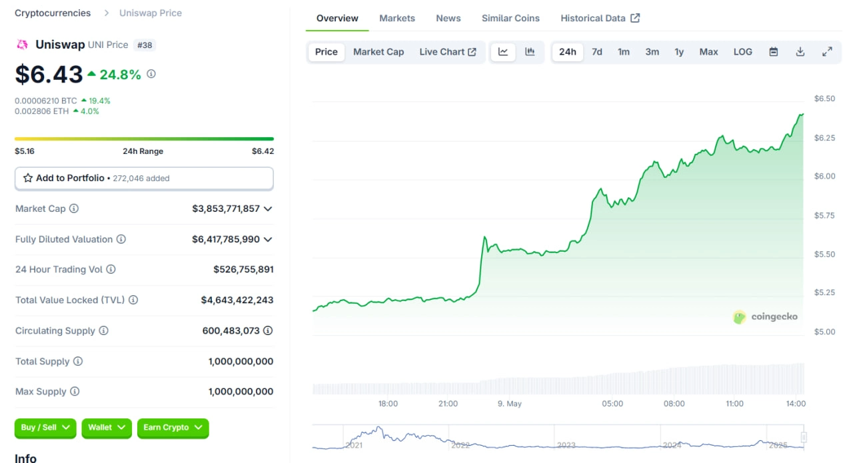Expand the Market Cap value chevron
The width and height of the screenshot is (853, 463).
(268, 209)
